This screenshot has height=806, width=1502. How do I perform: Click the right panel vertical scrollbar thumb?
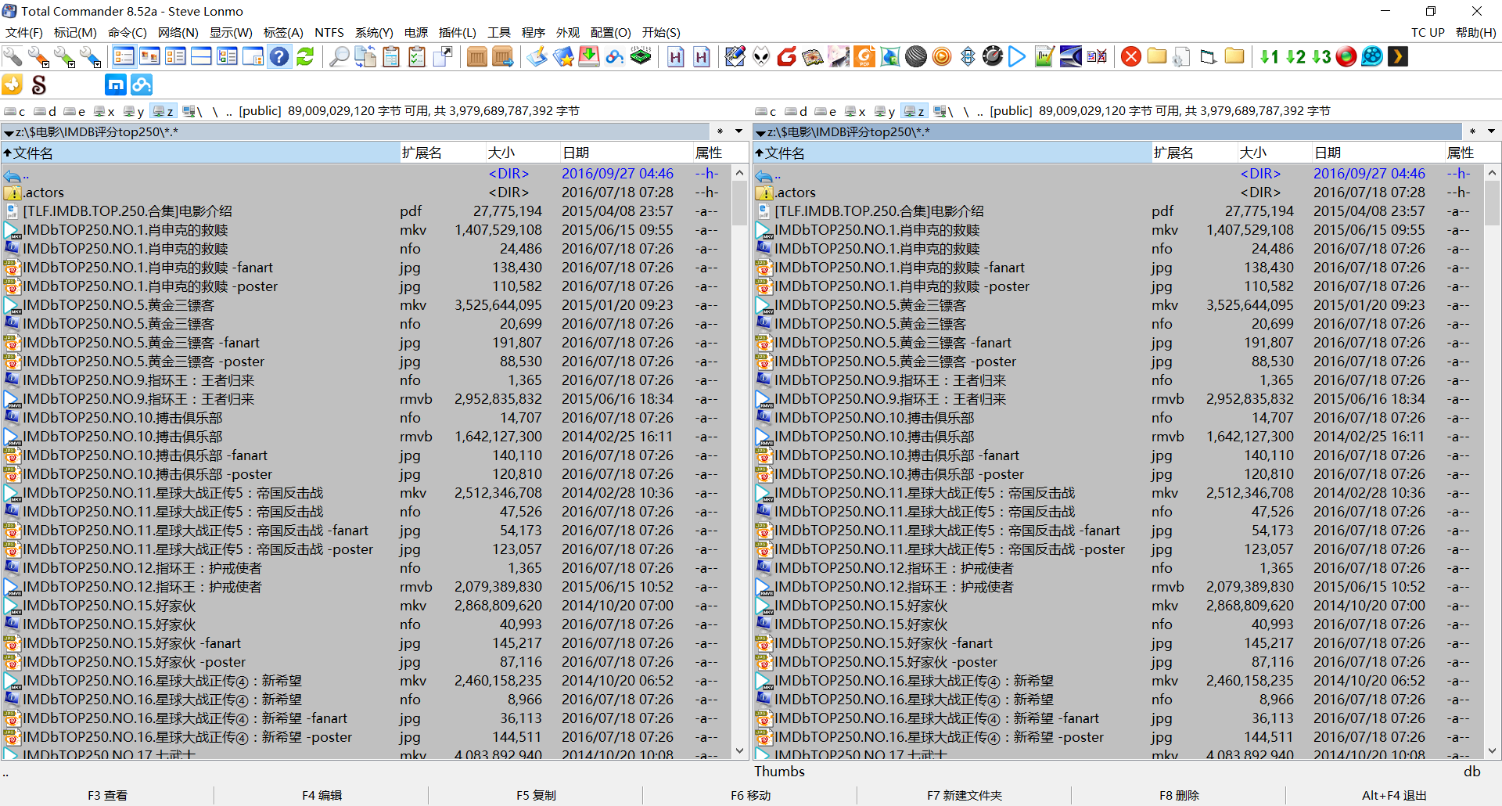coord(1492,203)
